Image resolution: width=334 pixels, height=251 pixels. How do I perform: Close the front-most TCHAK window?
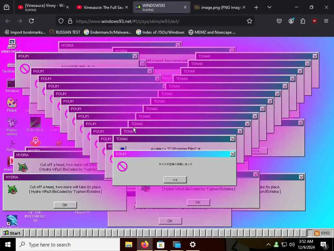[x=232, y=139]
